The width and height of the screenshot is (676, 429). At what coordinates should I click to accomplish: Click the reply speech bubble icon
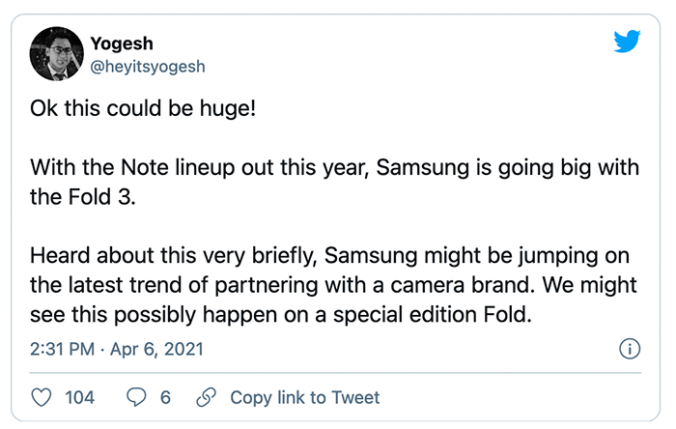[137, 397]
